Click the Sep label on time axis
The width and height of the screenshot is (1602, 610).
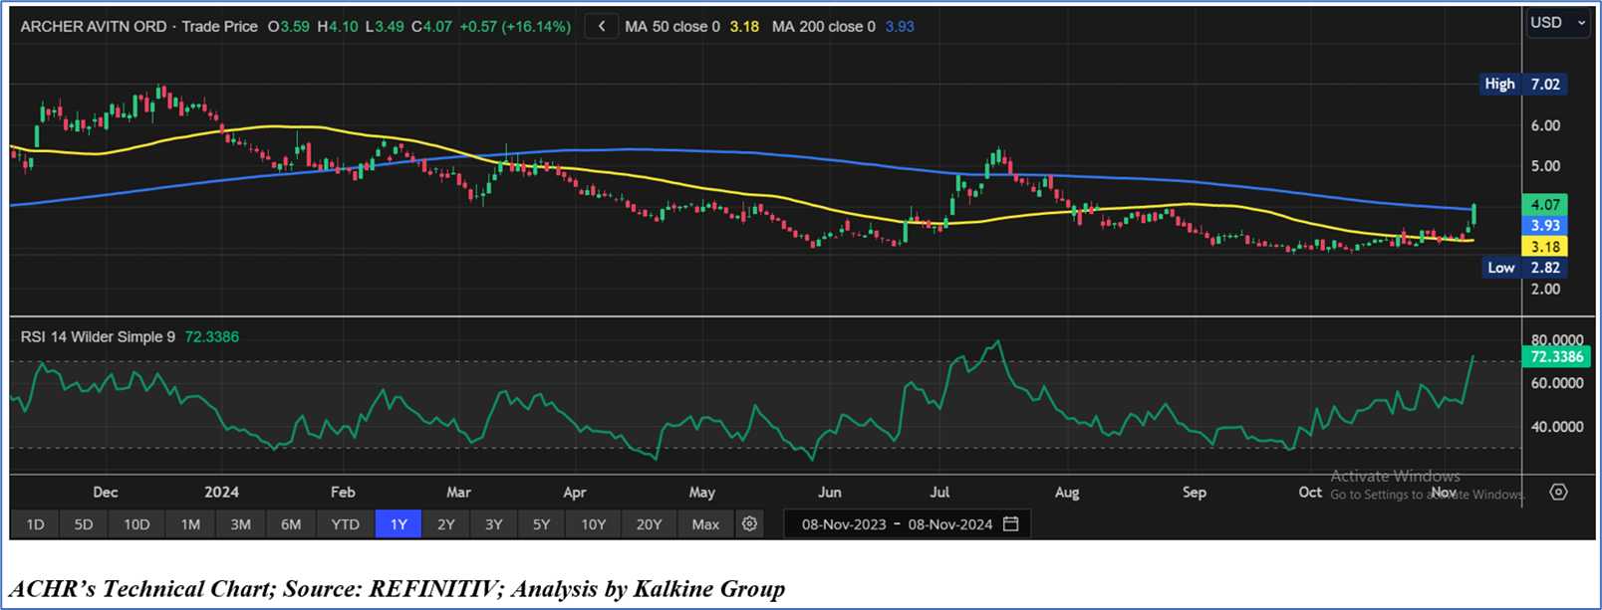[1194, 493]
